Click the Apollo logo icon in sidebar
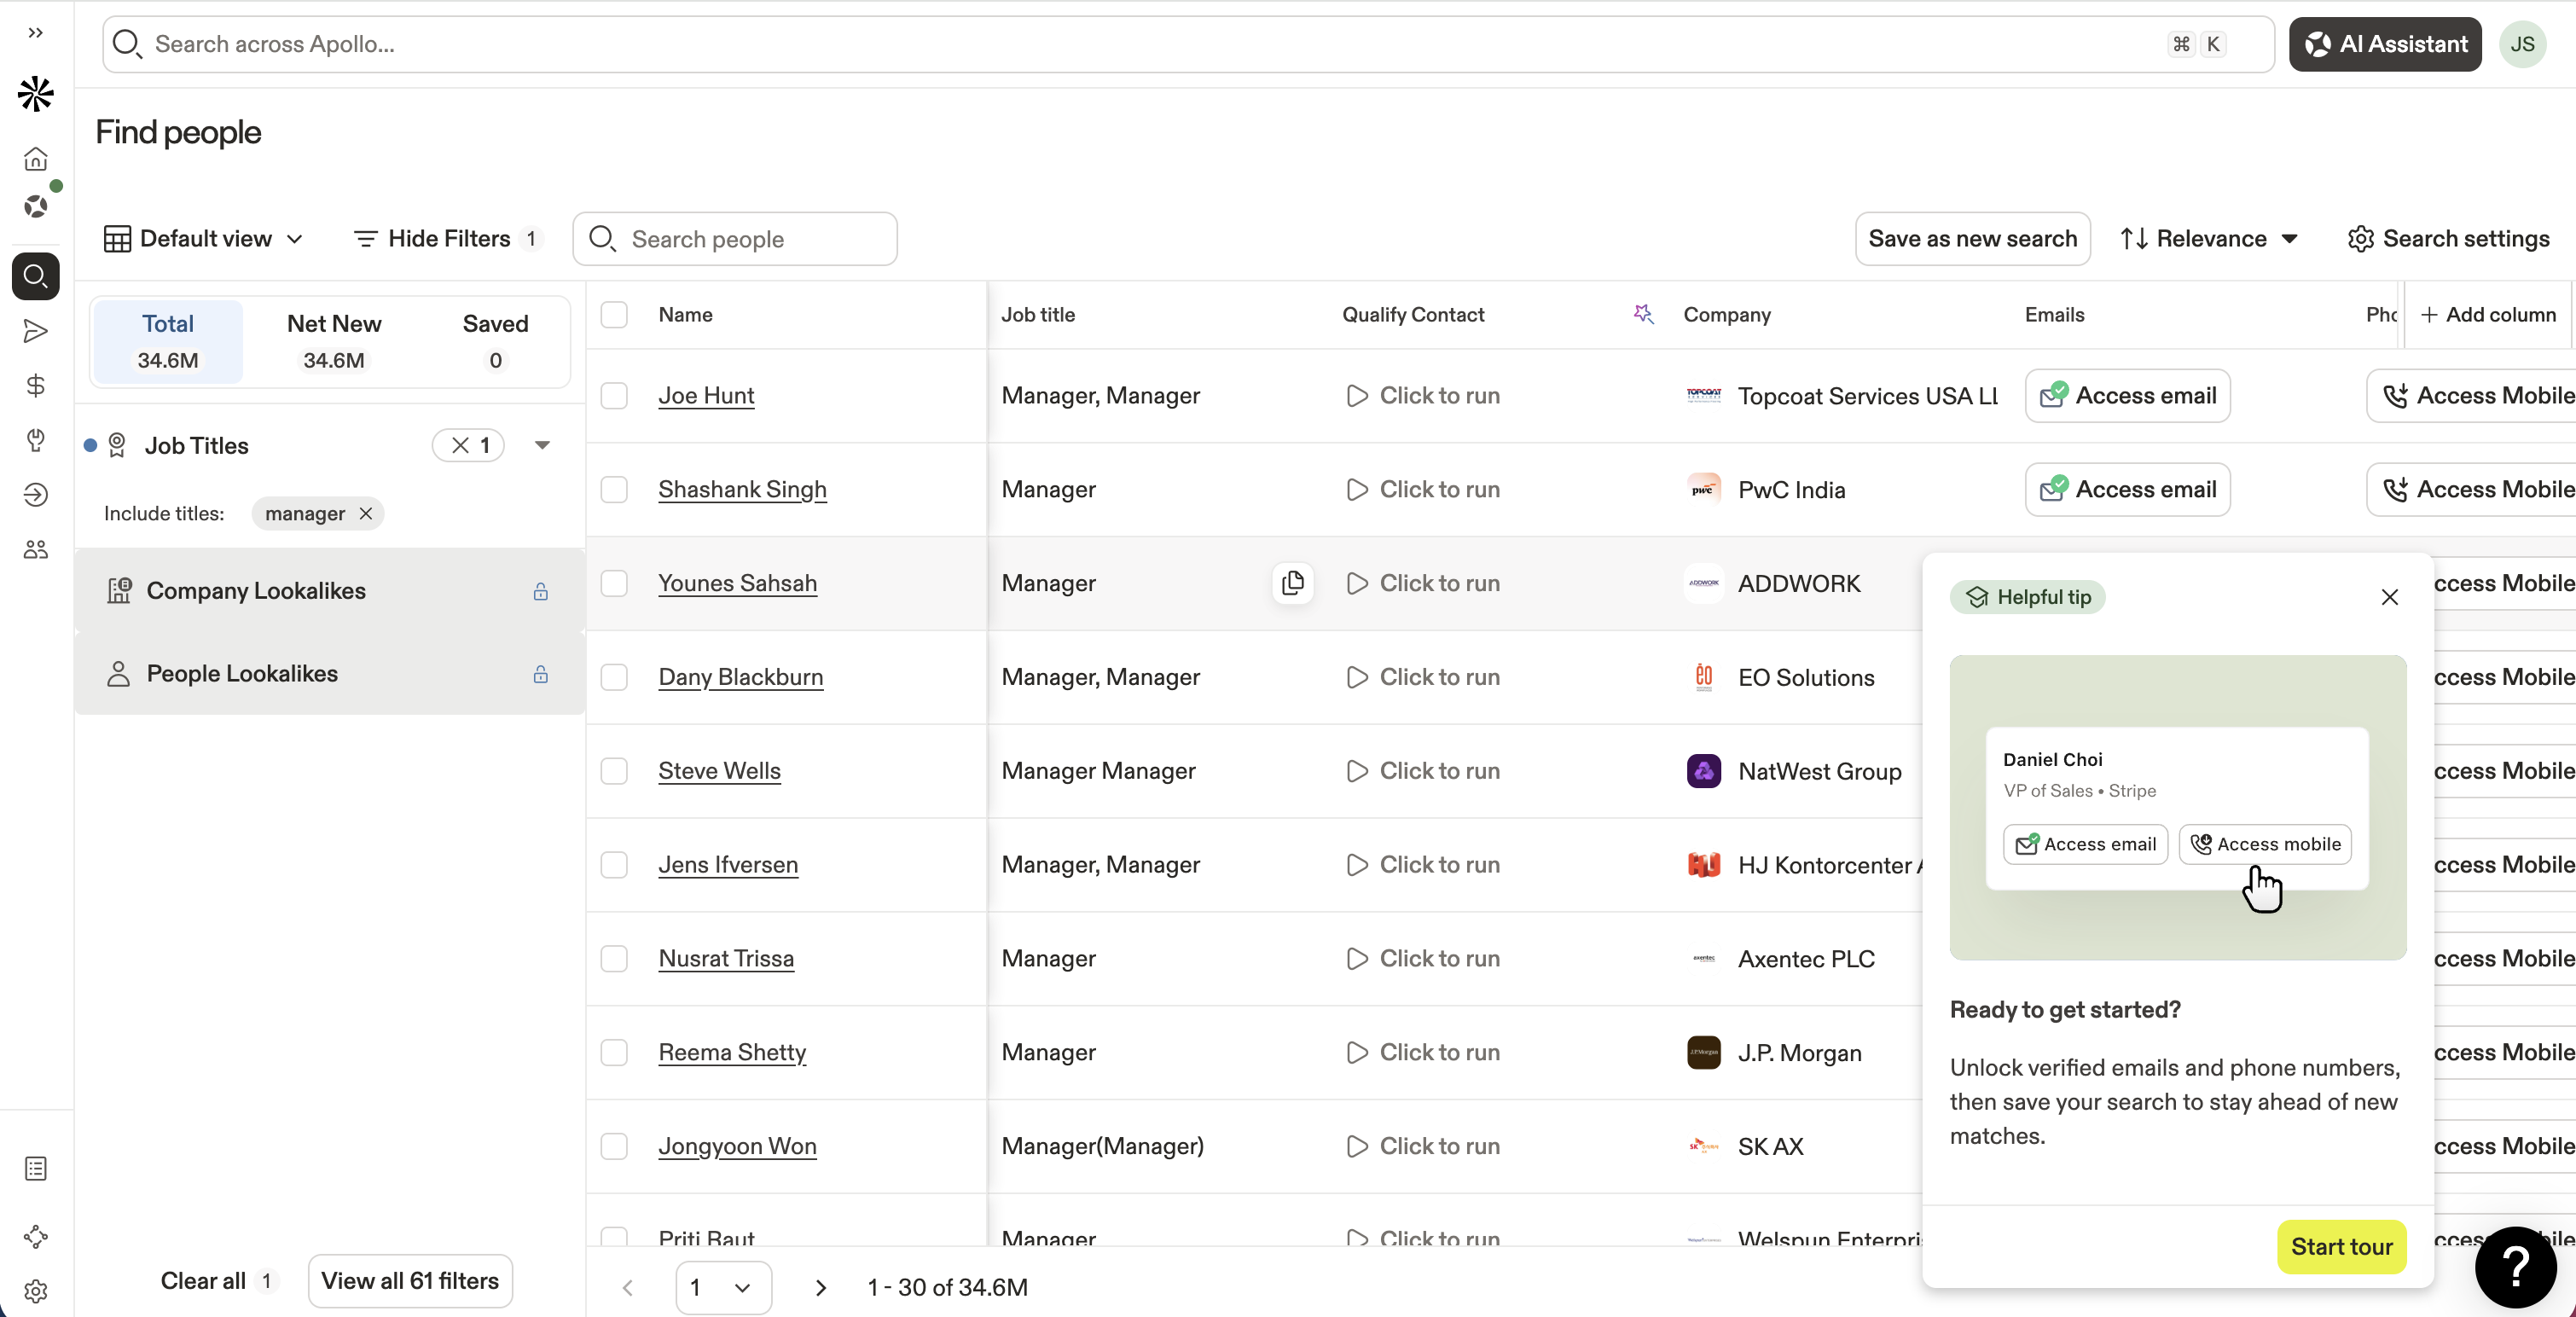 point(36,94)
